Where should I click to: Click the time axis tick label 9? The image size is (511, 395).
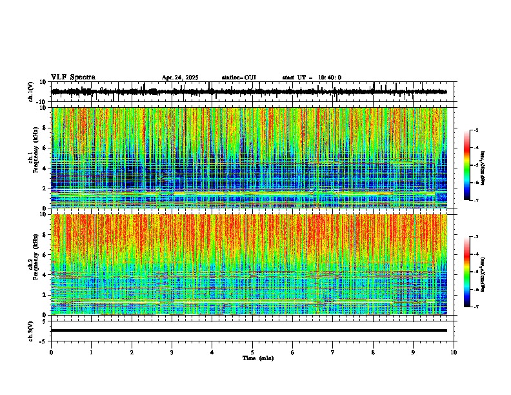click(x=413, y=352)
